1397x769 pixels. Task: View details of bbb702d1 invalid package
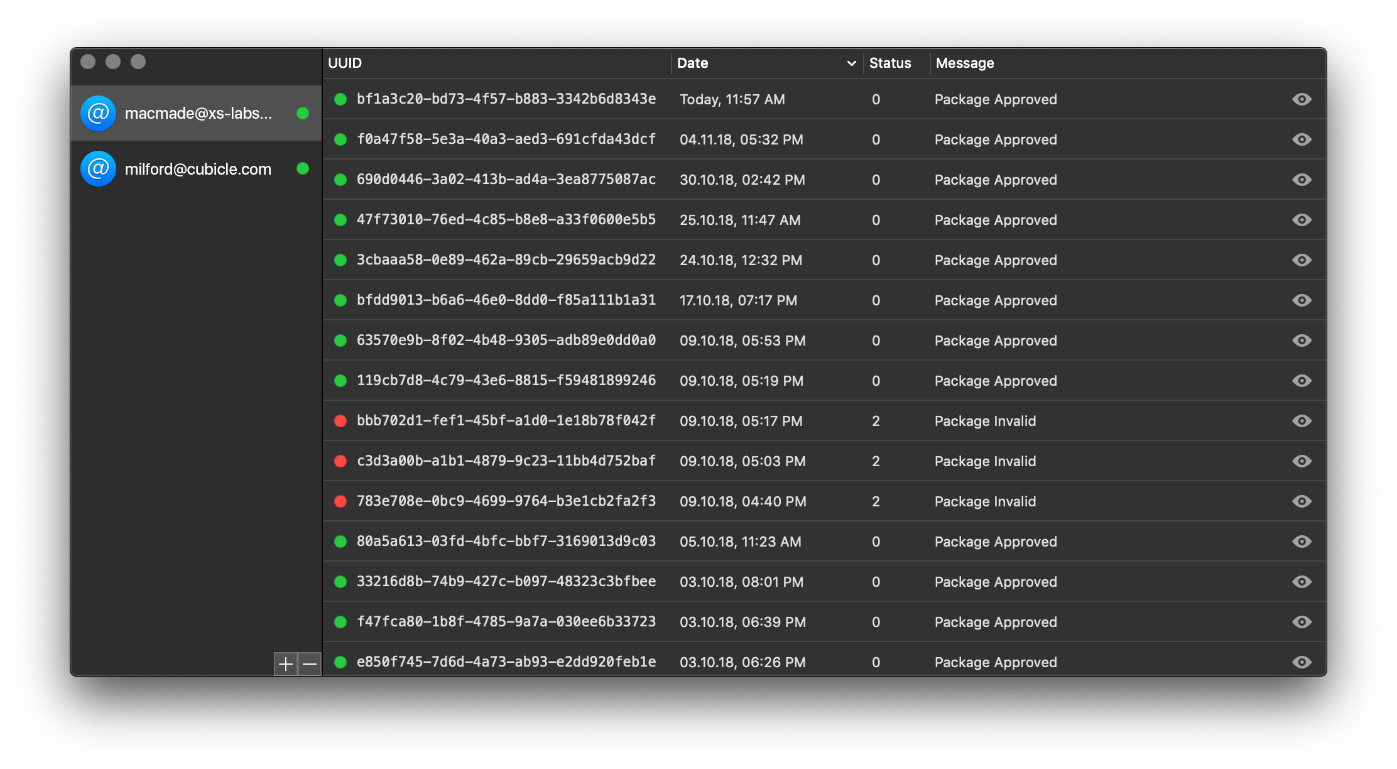click(1302, 421)
